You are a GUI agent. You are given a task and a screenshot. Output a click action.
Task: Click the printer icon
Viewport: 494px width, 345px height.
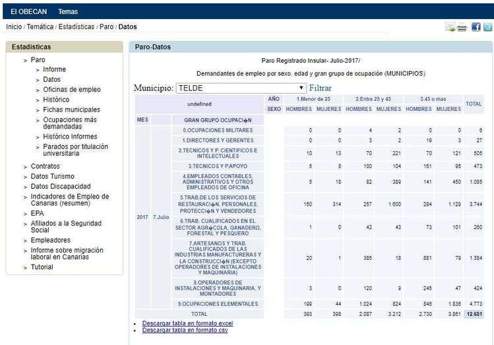(462, 27)
